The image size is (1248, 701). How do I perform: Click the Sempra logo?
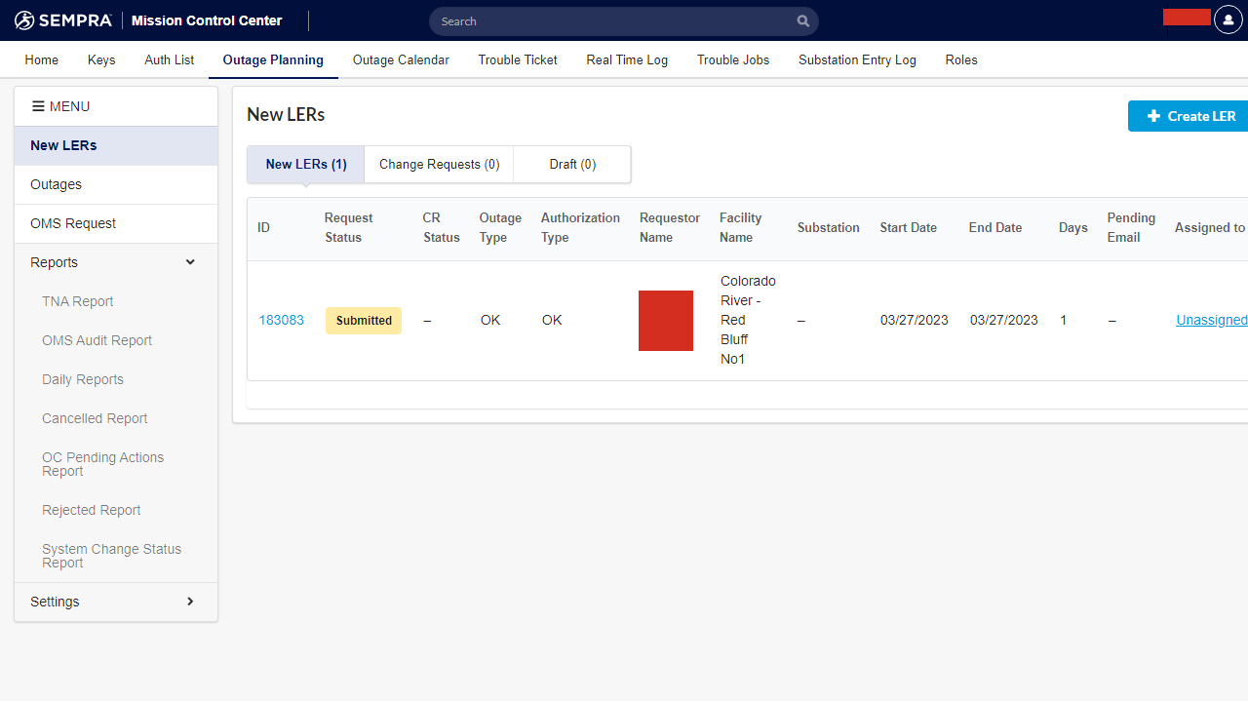click(63, 20)
